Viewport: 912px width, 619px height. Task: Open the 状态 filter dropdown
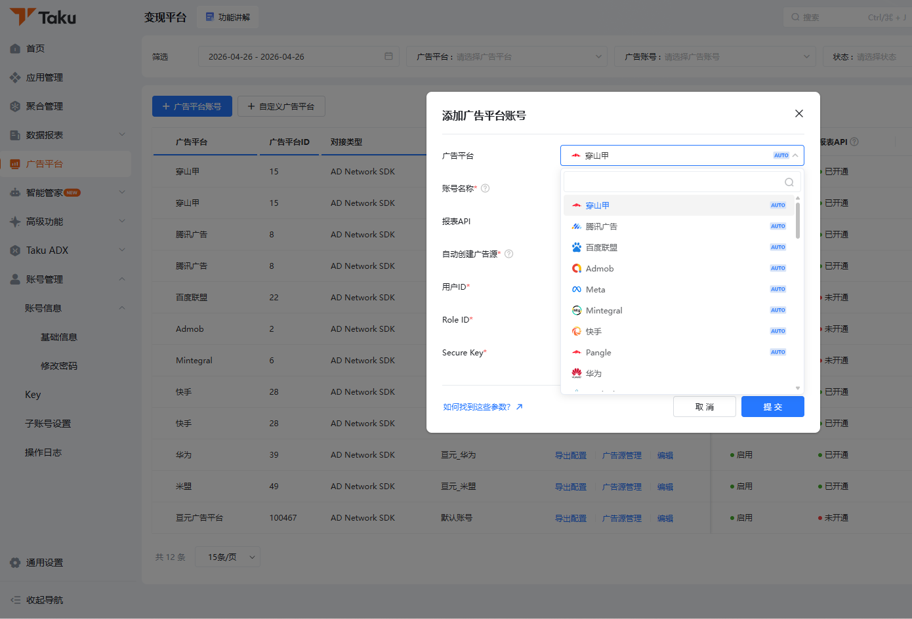pyautogui.click(x=867, y=56)
